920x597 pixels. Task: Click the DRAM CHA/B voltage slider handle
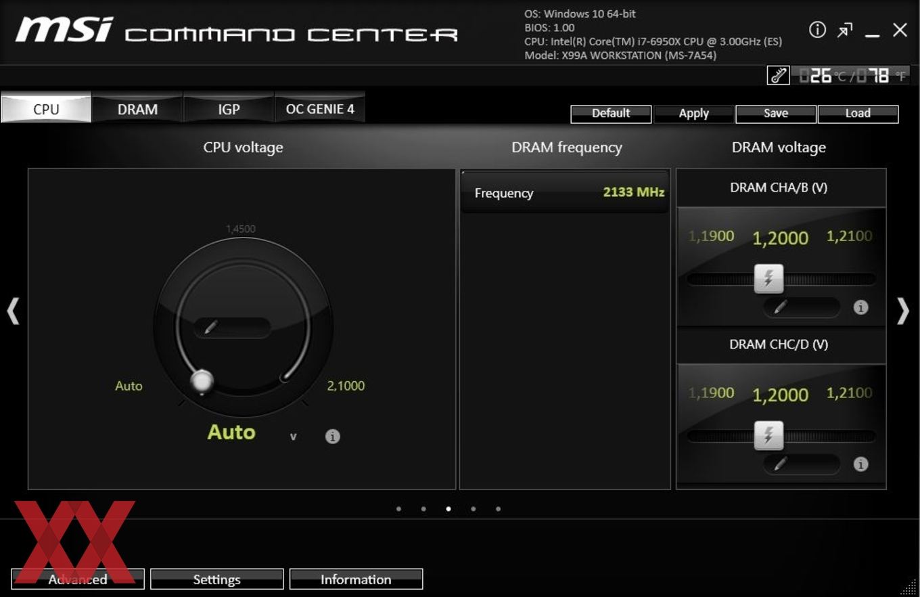pos(768,279)
